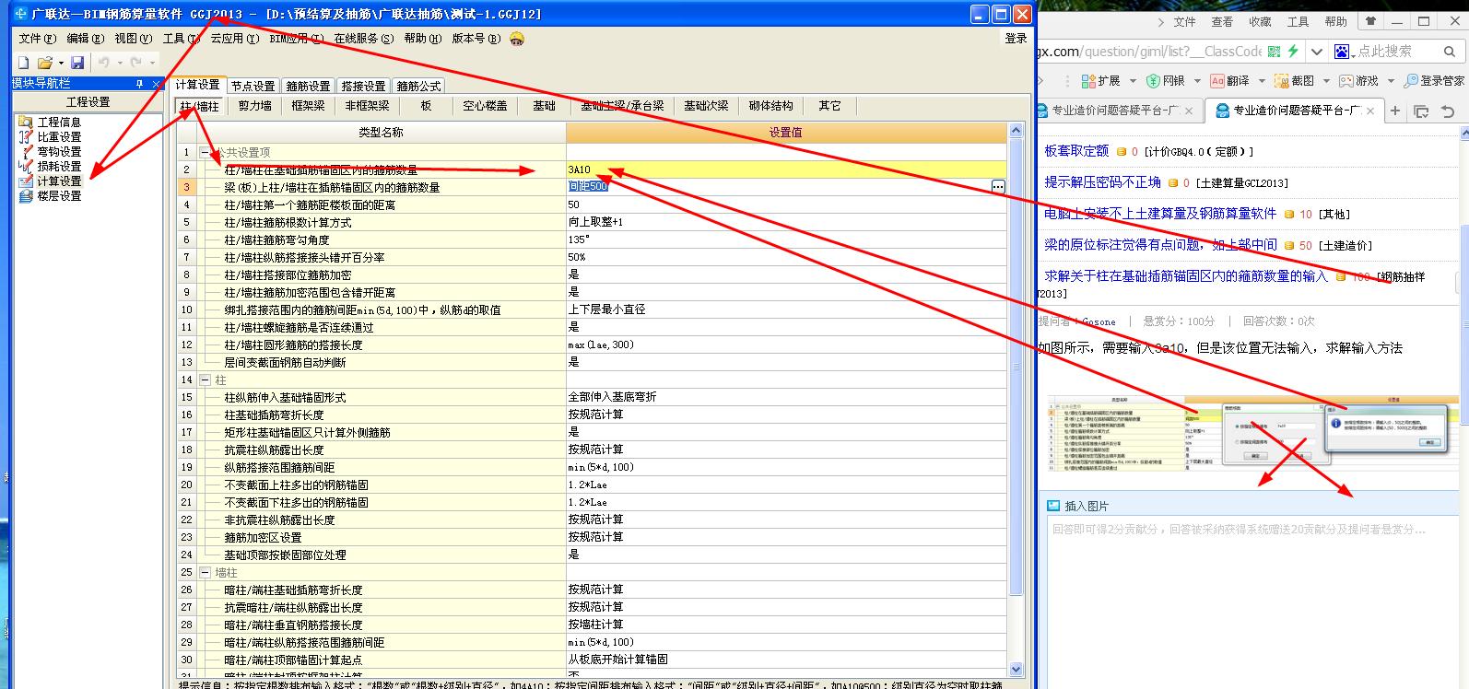Open the browser skin shirt icon
The height and width of the screenshot is (689, 1469).
point(1371,20)
